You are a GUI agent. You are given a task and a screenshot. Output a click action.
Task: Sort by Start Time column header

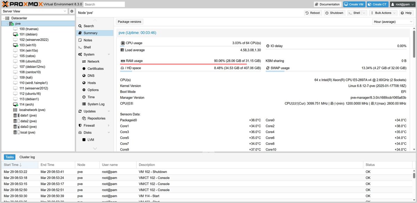[x=20, y=165]
